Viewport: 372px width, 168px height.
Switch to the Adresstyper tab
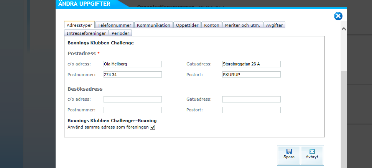tap(79, 25)
